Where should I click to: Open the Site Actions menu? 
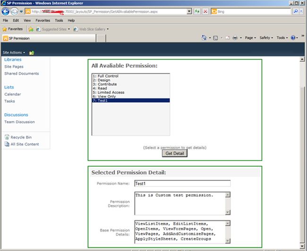(x=14, y=52)
